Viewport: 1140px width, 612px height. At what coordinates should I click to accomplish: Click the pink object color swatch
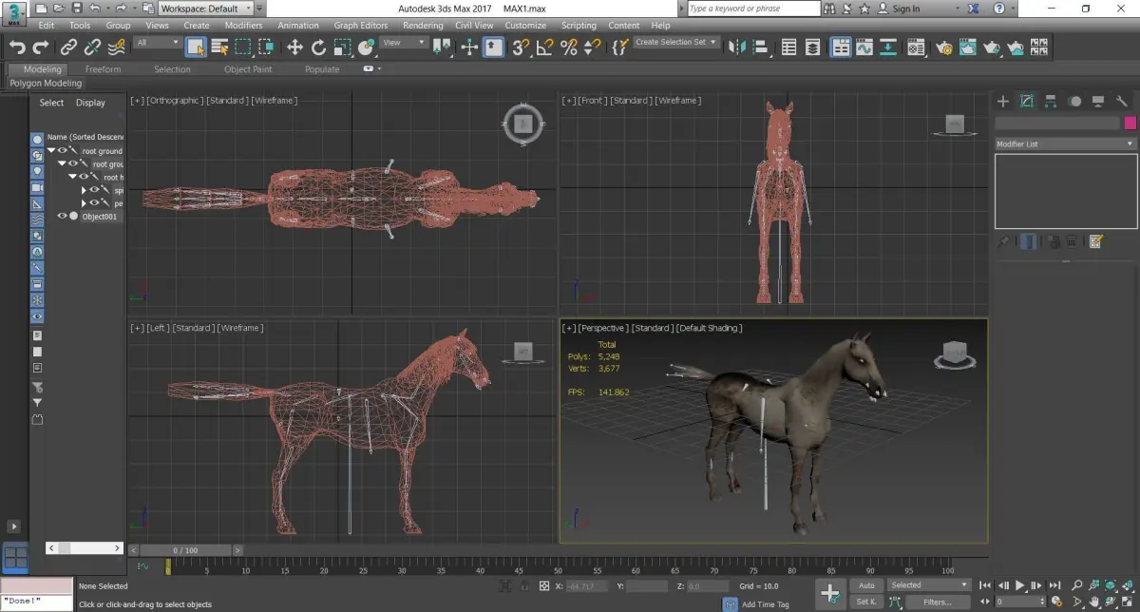1130,124
